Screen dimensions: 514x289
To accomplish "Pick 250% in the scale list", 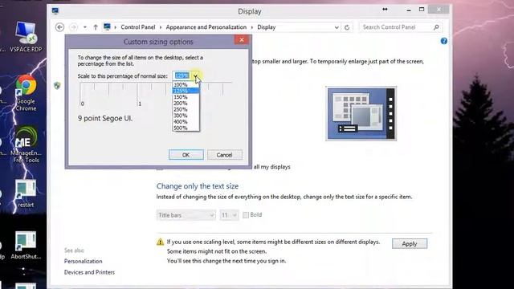I will [186, 109].
